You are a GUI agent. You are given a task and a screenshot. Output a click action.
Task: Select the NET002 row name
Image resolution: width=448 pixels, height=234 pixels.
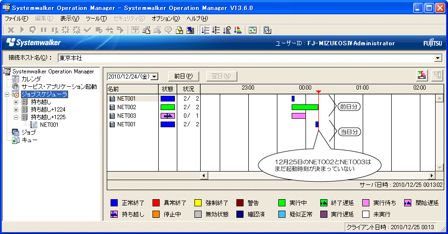tap(127, 107)
